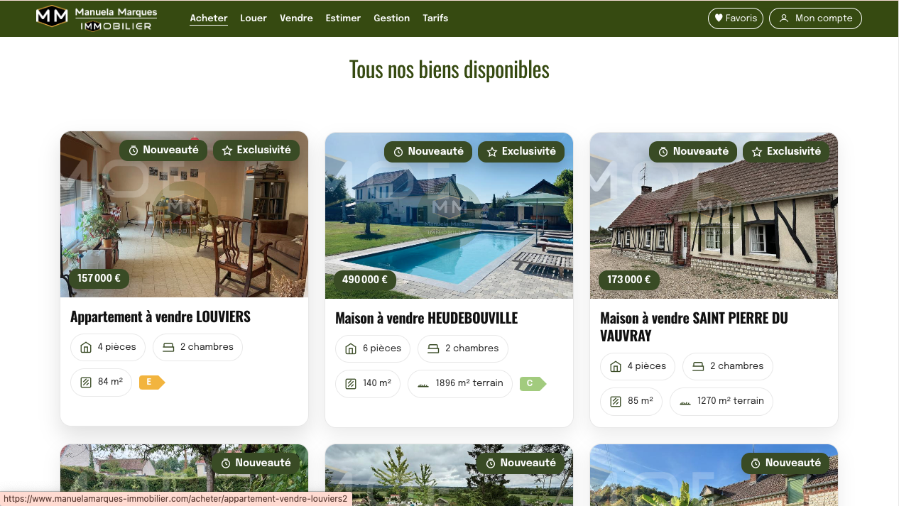The height and width of the screenshot is (506, 899).
Task: Select Gestion in the navigation bar
Action: coord(391,18)
